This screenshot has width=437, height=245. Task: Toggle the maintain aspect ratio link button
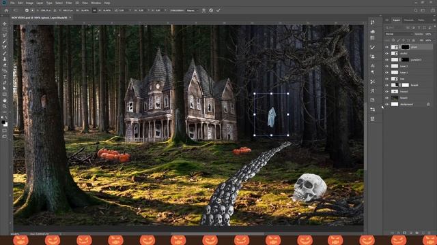click(x=94, y=10)
